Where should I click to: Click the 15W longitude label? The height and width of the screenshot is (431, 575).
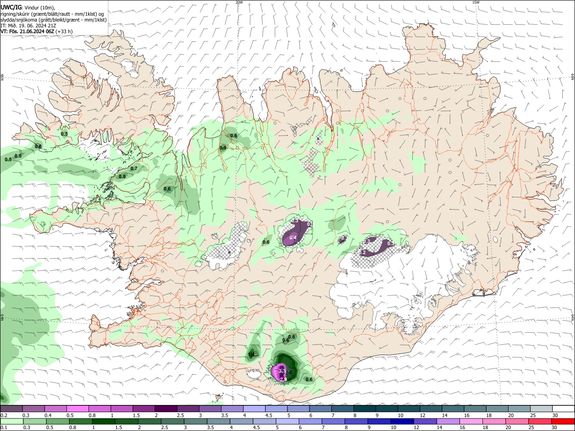[476, 2]
